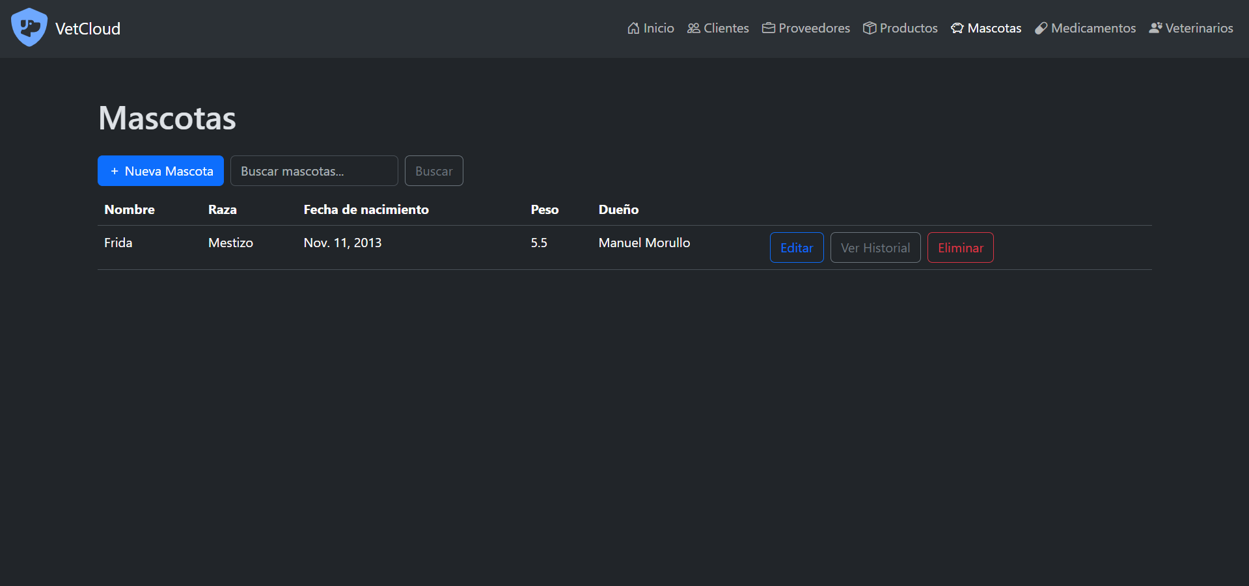This screenshot has height=586, width=1249.
Task: Click owner name Manuel Morullo
Action: pyautogui.click(x=644, y=243)
